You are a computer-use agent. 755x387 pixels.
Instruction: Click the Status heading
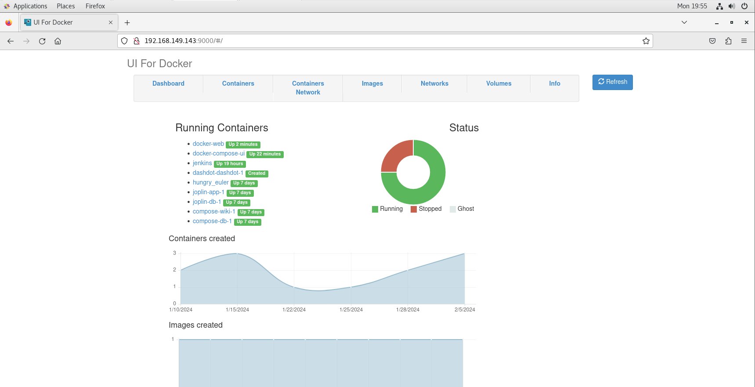point(464,128)
